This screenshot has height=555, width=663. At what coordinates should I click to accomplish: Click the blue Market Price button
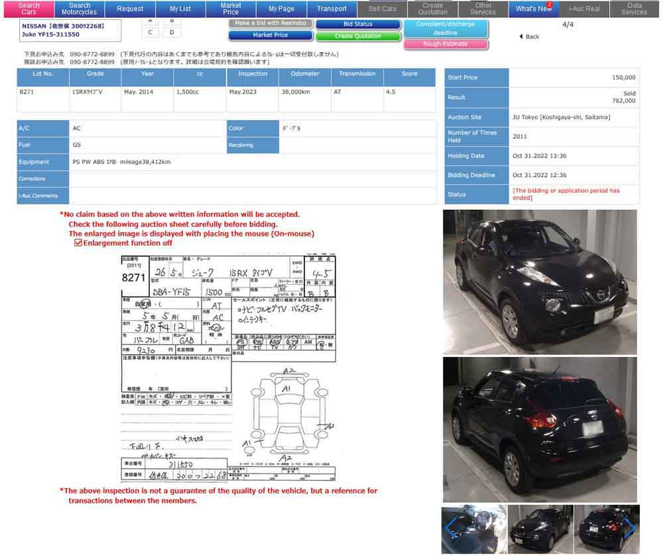point(271,36)
